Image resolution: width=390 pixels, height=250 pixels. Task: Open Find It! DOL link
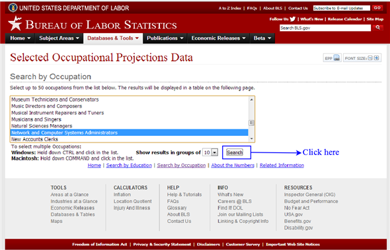230,208
